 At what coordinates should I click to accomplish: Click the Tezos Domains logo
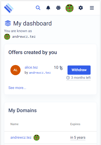pyautogui.click(x=9, y=8)
